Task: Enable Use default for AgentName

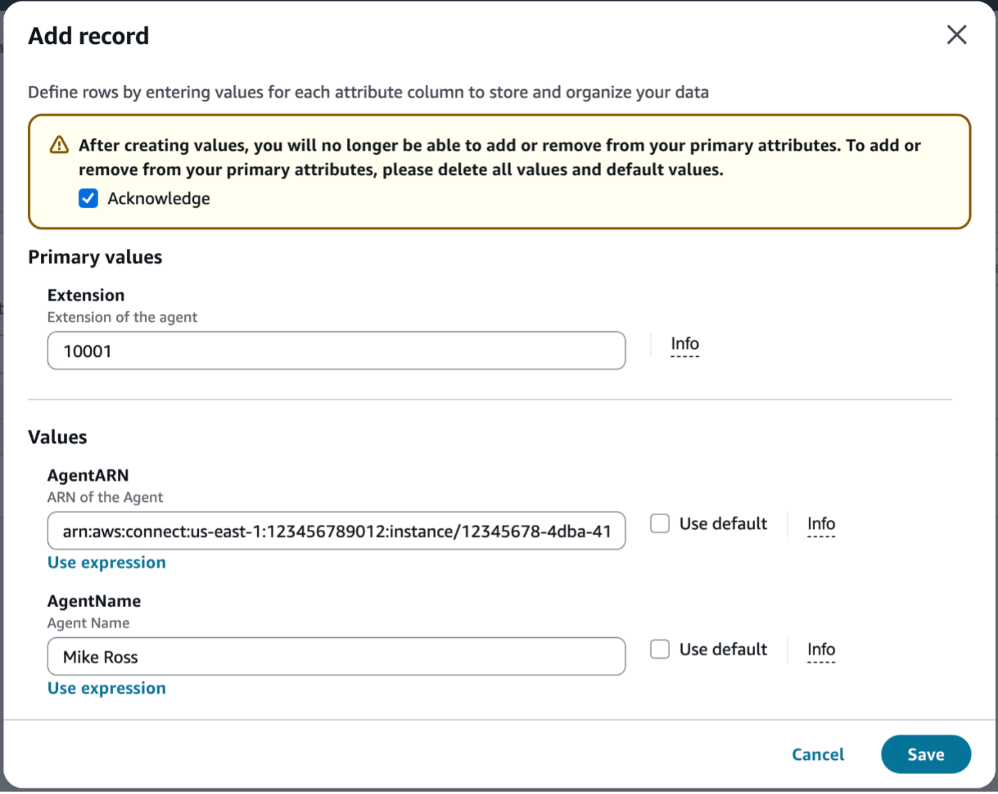Action: click(x=660, y=649)
